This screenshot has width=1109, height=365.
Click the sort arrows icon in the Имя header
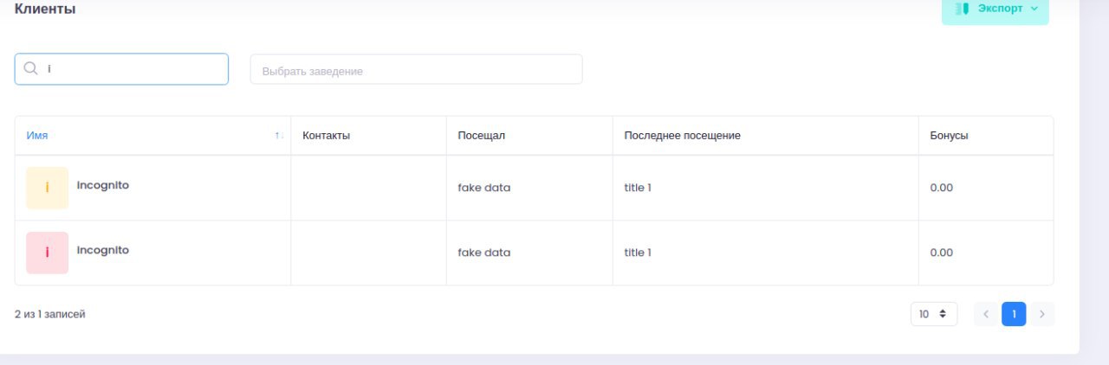tap(279, 137)
